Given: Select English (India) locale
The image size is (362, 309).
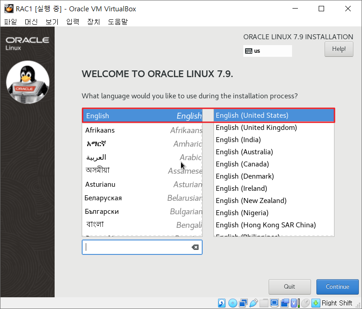Looking at the screenshot, I should (x=274, y=140).
